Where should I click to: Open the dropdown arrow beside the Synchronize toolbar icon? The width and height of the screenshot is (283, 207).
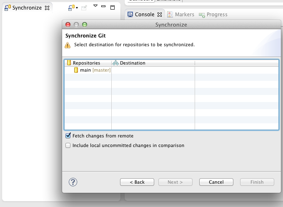[x=77, y=8]
